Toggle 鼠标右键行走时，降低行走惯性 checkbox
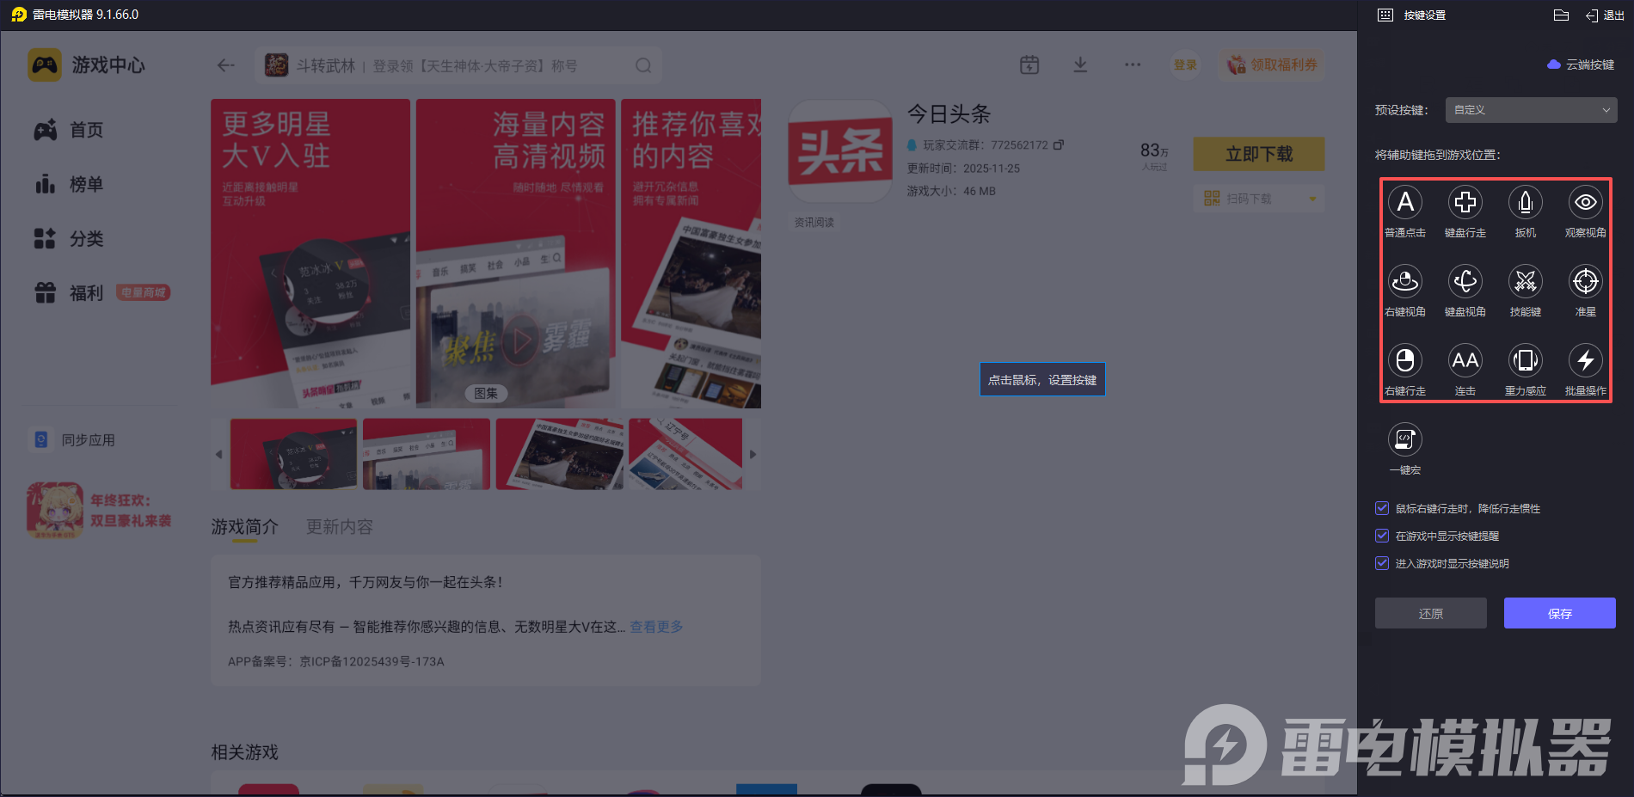The height and width of the screenshot is (797, 1634). (1382, 508)
